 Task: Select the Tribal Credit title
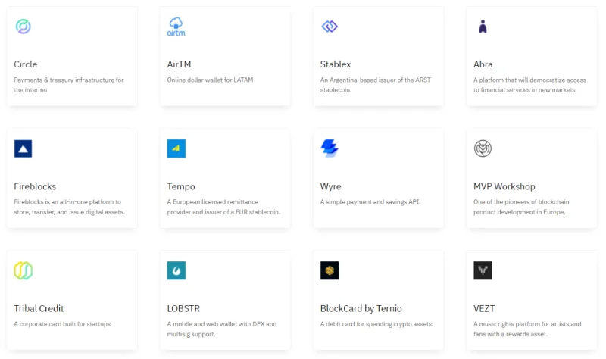39,308
